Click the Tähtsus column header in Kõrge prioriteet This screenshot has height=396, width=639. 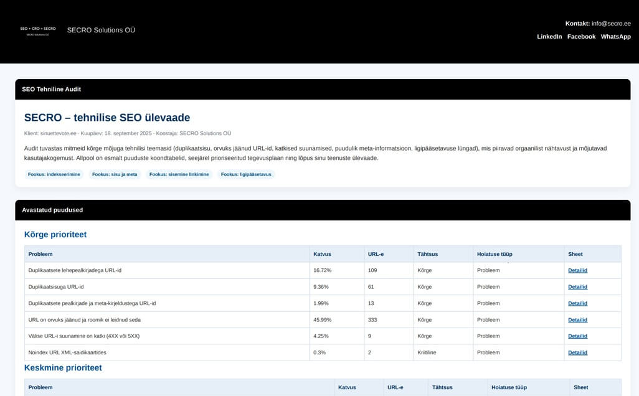(x=428, y=254)
